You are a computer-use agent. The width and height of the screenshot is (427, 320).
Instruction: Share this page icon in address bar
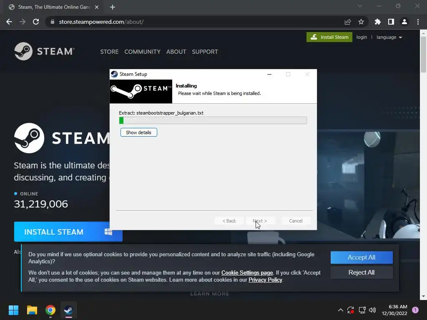(x=347, y=22)
